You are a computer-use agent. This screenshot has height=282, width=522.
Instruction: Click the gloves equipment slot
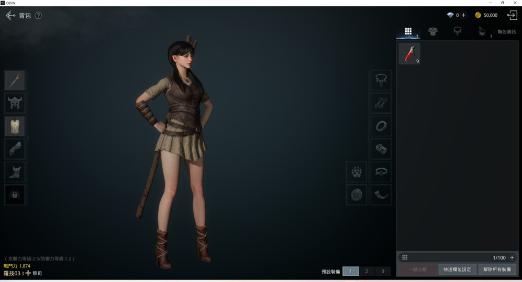(15, 149)
